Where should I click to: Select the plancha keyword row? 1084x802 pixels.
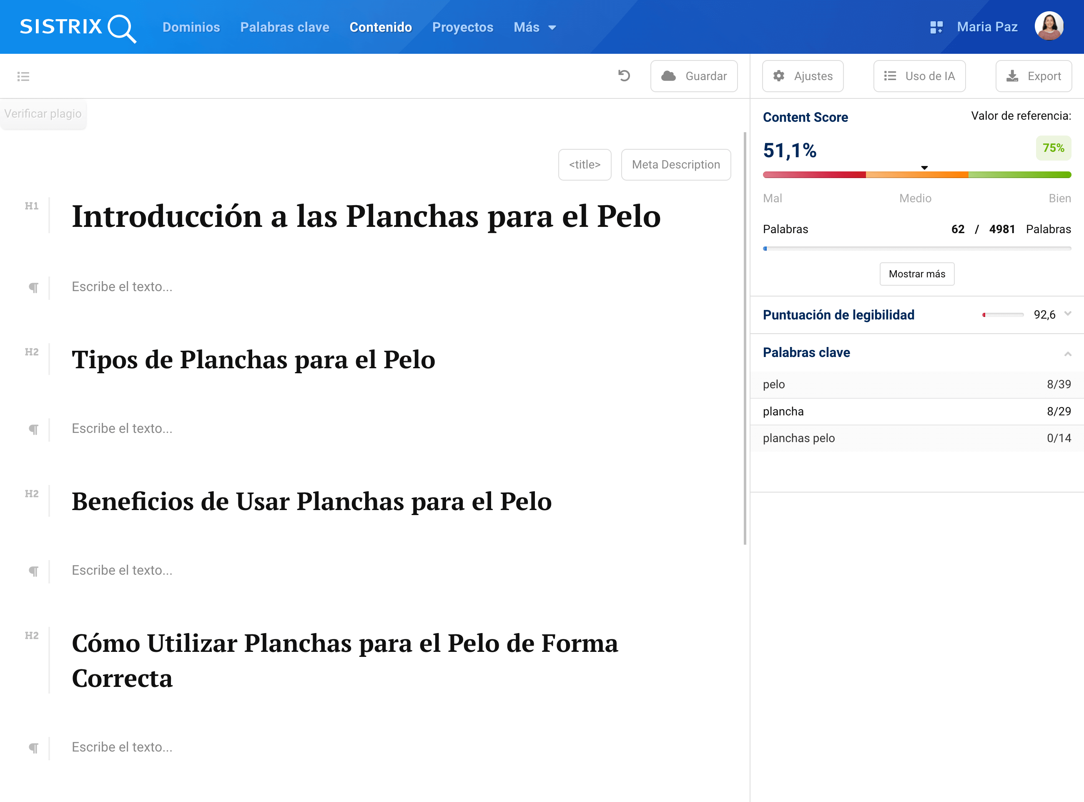pos(916,411)
